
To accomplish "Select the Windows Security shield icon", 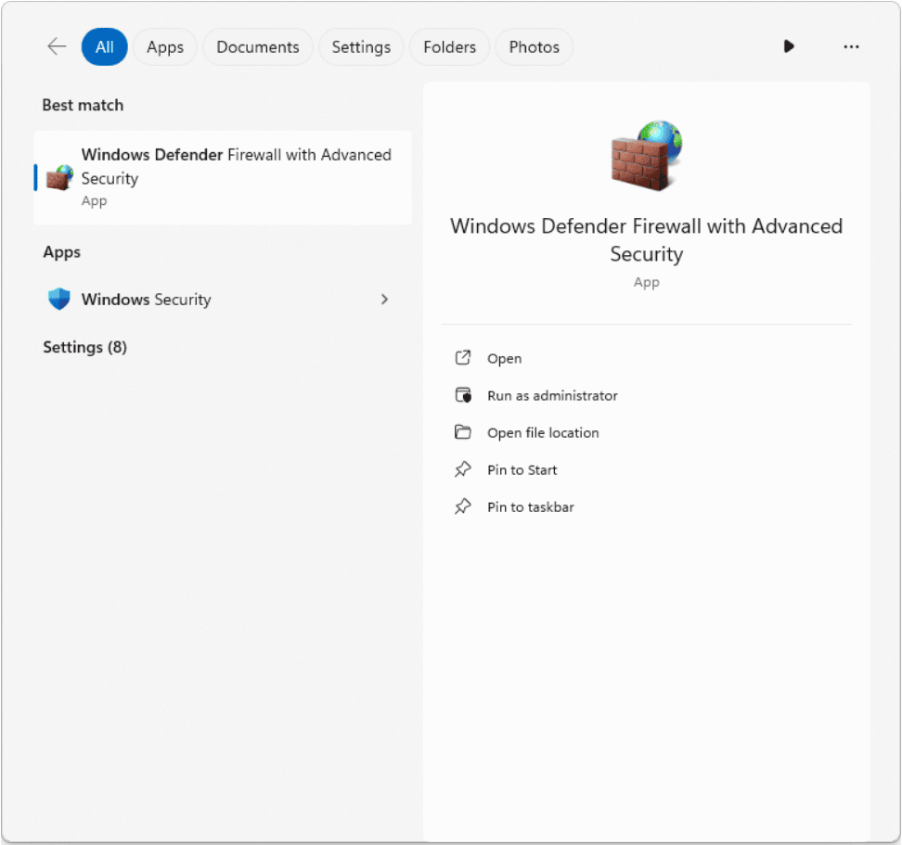I will pos(58,299).
